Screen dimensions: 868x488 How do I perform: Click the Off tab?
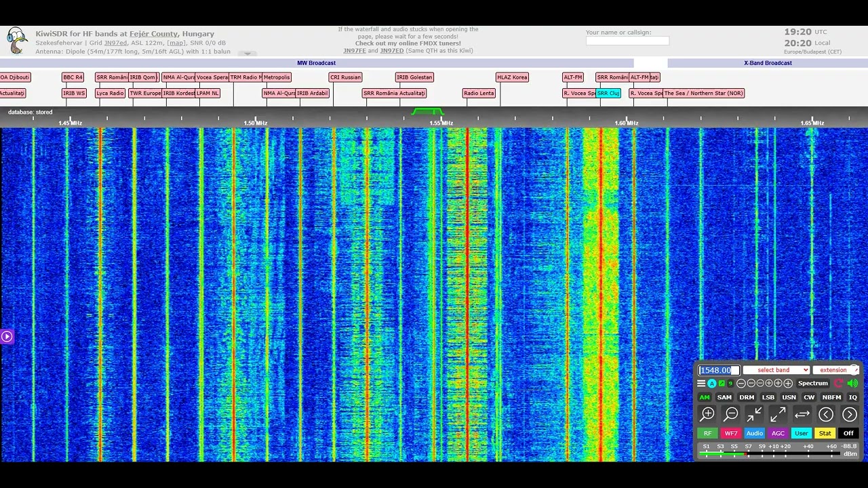click(x=848, y=433)
